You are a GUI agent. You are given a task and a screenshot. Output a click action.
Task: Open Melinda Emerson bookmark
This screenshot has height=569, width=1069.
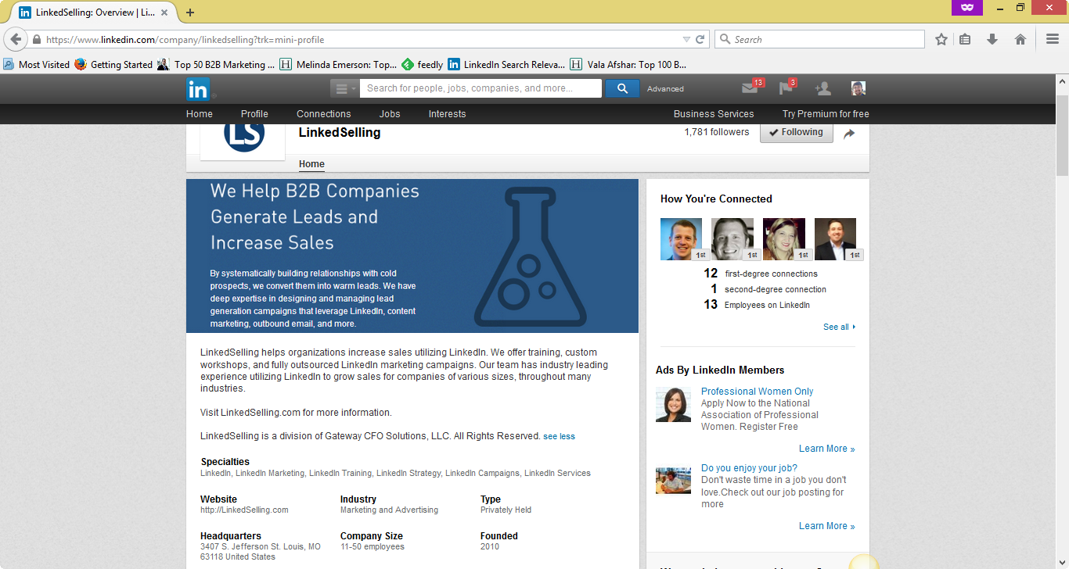click(x=339, y=65)
